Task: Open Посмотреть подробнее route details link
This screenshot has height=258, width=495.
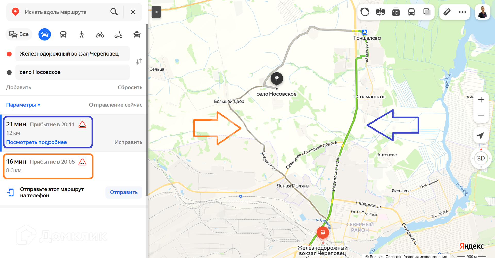Action: (37, 142)
